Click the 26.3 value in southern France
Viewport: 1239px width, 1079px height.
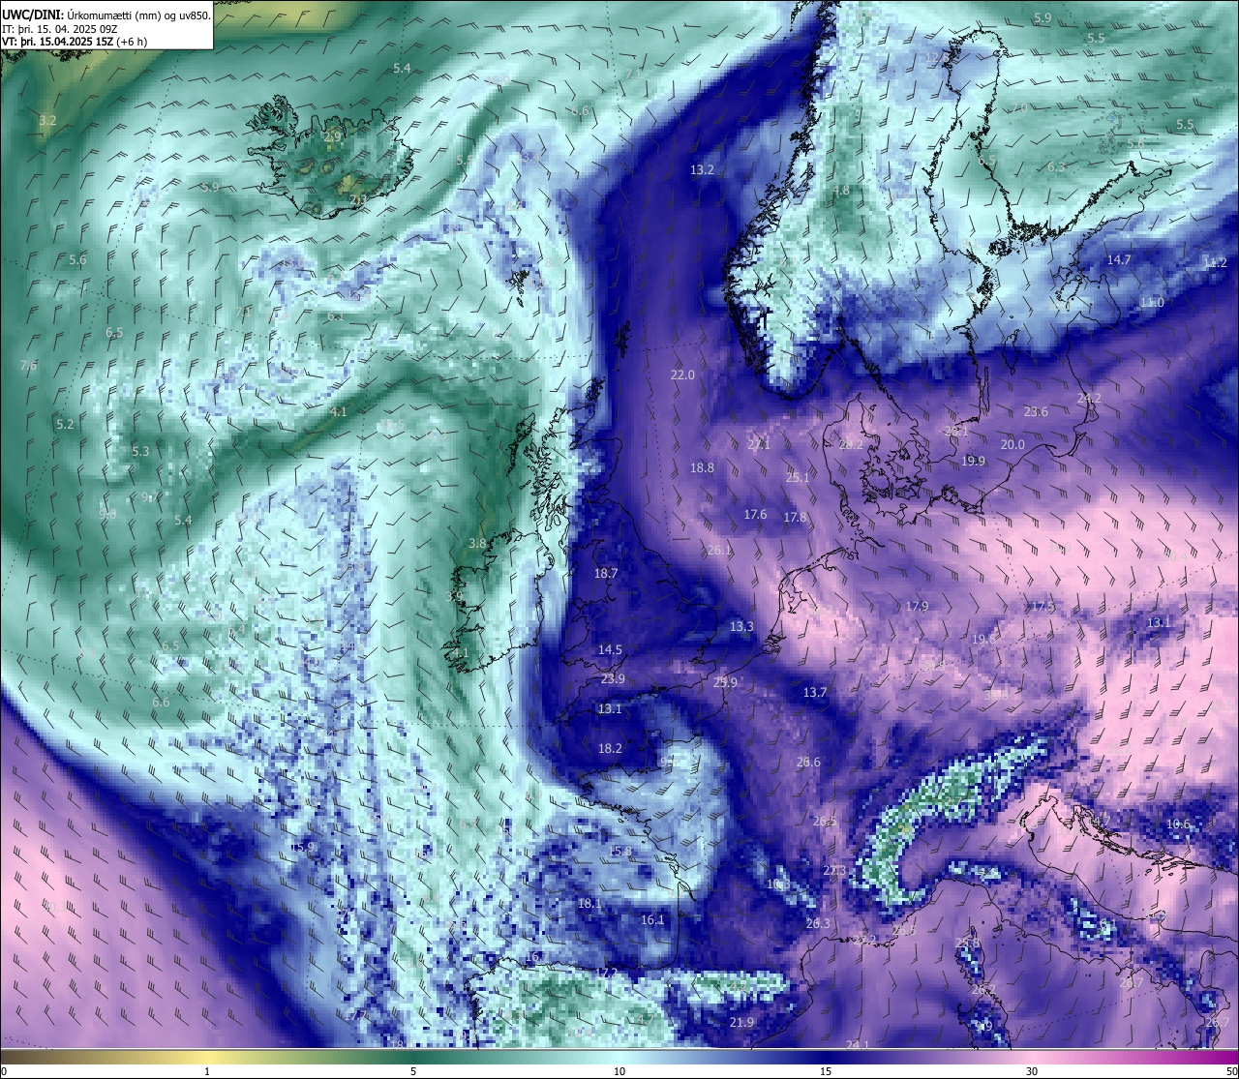[x=818, y=923]
